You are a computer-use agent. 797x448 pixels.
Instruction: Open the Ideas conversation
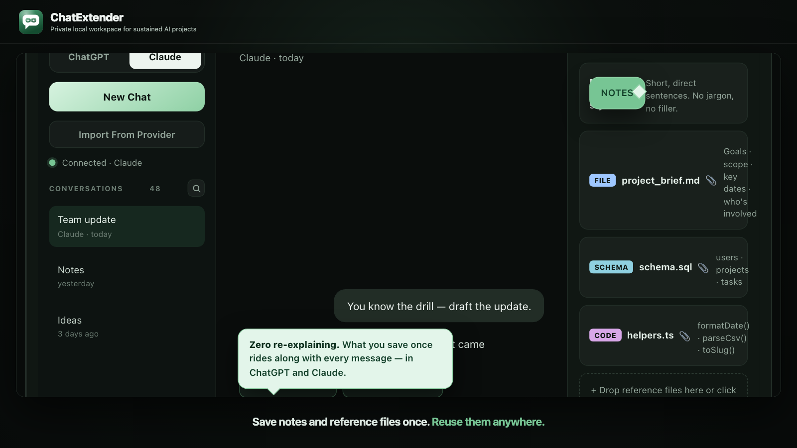[x=127, y=327]
